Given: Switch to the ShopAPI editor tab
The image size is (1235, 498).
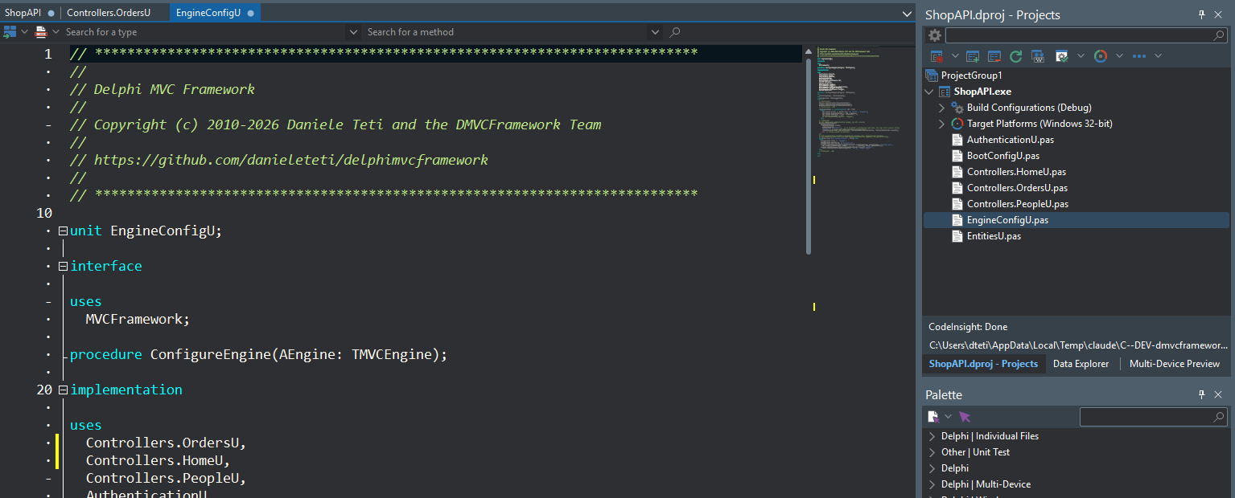Looking at the screenshot, I should pos(30,13).
